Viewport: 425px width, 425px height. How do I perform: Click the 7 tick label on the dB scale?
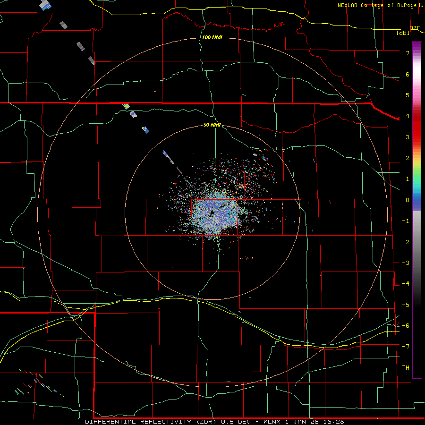[x=408, y=53]
